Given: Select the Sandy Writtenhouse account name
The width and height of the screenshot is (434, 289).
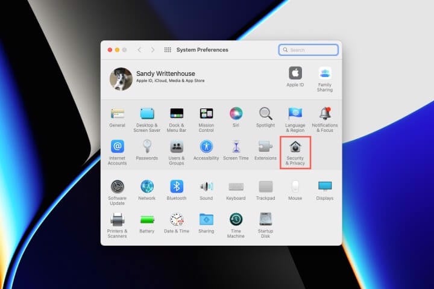Looking at the screenshot, I should click(x=166, y=73).
